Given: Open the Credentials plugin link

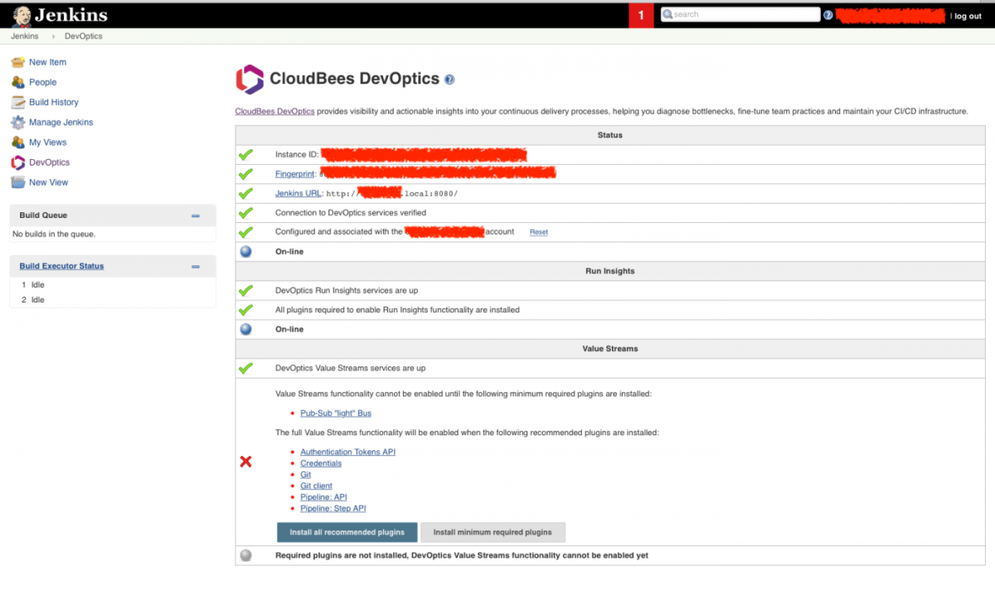Looking at the screenshot, I should tap(321, 463).
